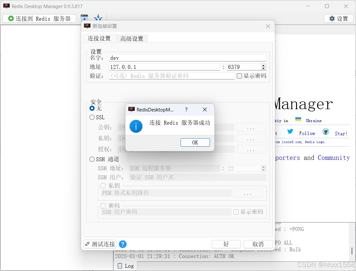Increase the 6379 port with the up arrow
This screenshot has height=271, width=356.
point(263,65)
